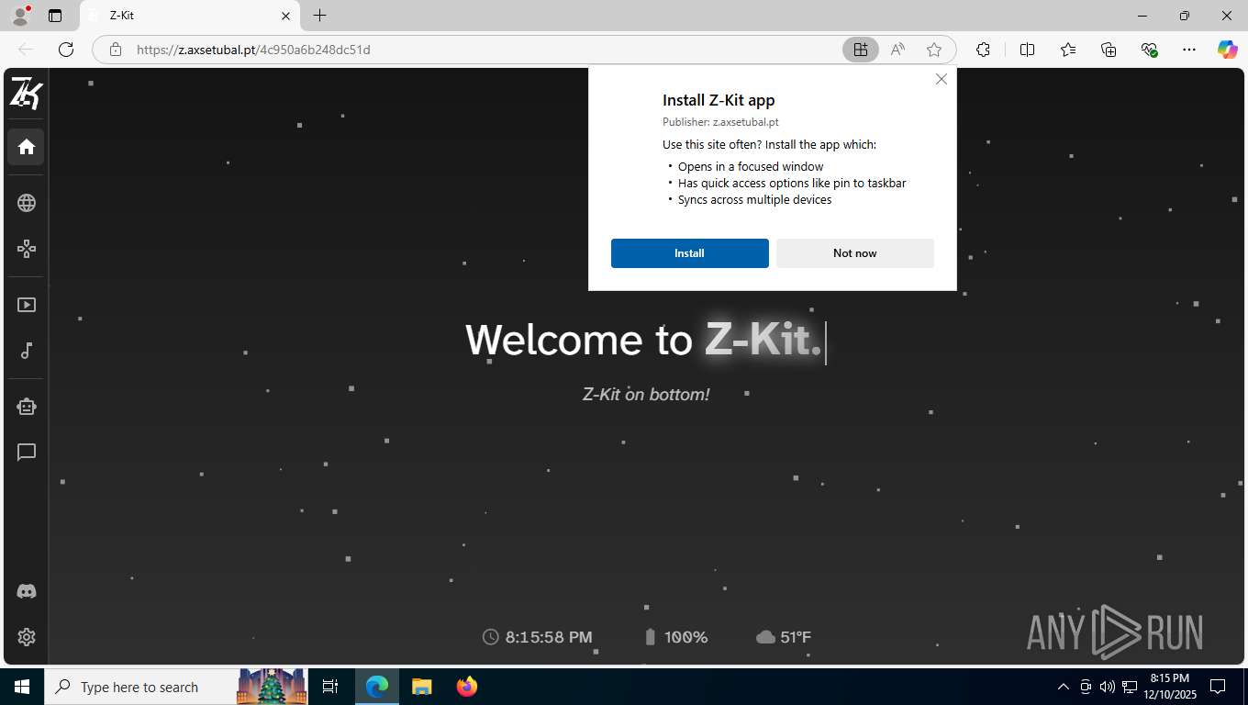Close the Install Z-Kit app popup

941,79
